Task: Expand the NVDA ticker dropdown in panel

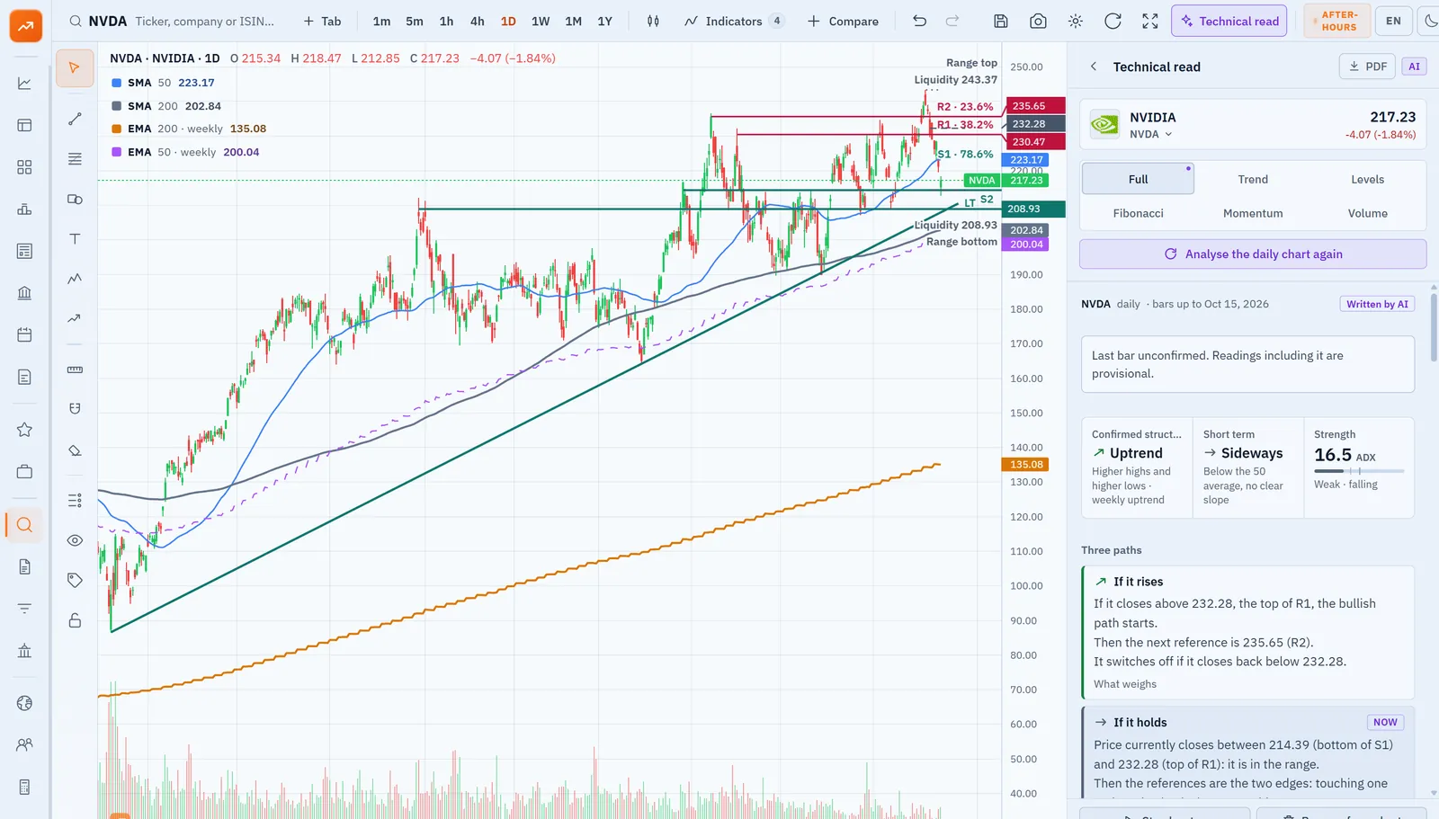Action: click(x=1151, y=134)
